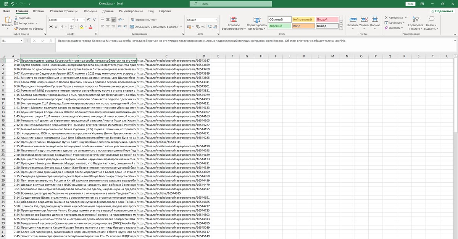Open Find and Select (Найти и выделить)
458x239 pixels.
[431, 23]
